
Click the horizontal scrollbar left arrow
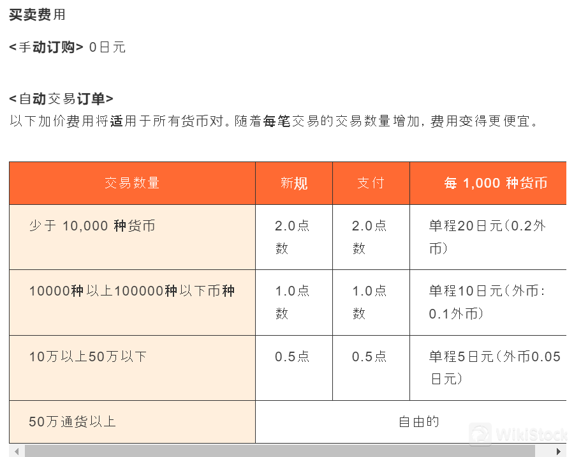(x=16, y=451)
